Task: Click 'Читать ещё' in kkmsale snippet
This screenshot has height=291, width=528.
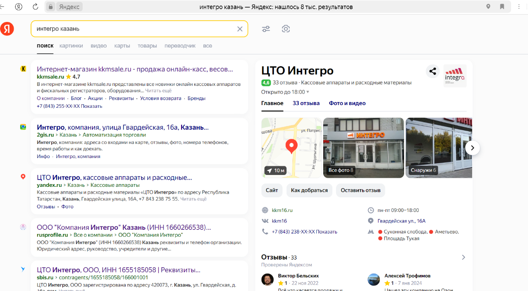Action: 158,90
